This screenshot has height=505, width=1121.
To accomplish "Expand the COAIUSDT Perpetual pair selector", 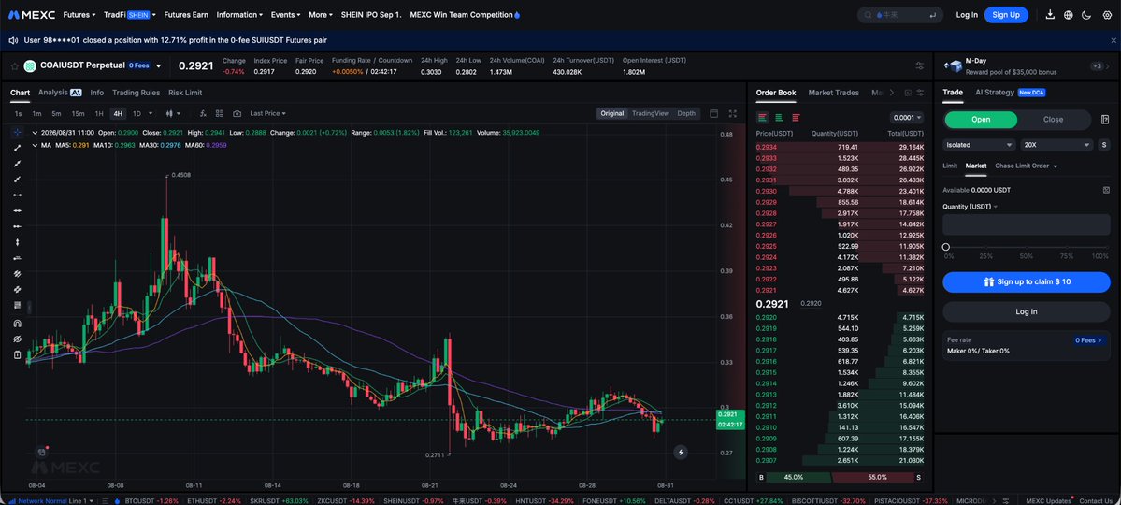I will [158, 65].
